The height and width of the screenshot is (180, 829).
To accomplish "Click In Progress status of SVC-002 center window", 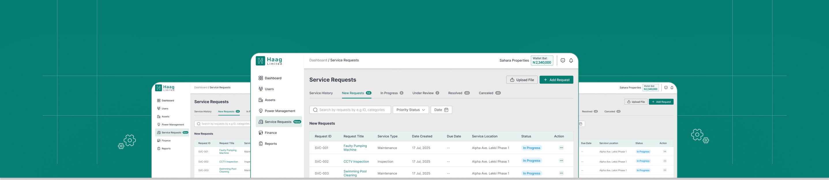I will click(x=532, y=160).
